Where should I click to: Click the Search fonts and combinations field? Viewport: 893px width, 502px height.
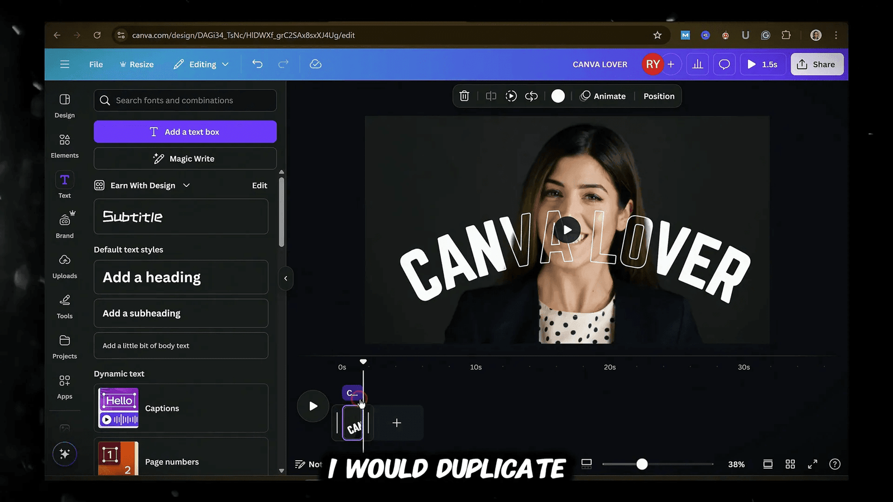click(185, 100)
